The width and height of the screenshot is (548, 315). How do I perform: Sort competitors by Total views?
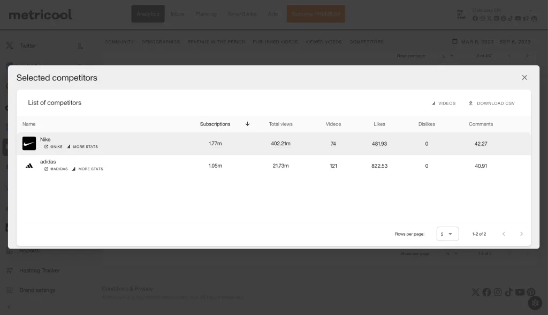click(280, 124)
